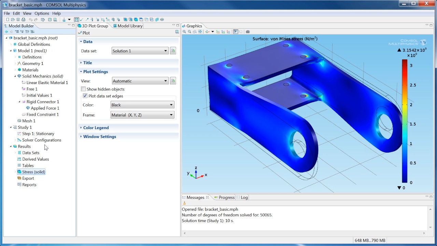Image resolution: width=437 pixels, height=246 pixels.
Task: Click the default 3D view axis icon
Action: pos(207,31)
